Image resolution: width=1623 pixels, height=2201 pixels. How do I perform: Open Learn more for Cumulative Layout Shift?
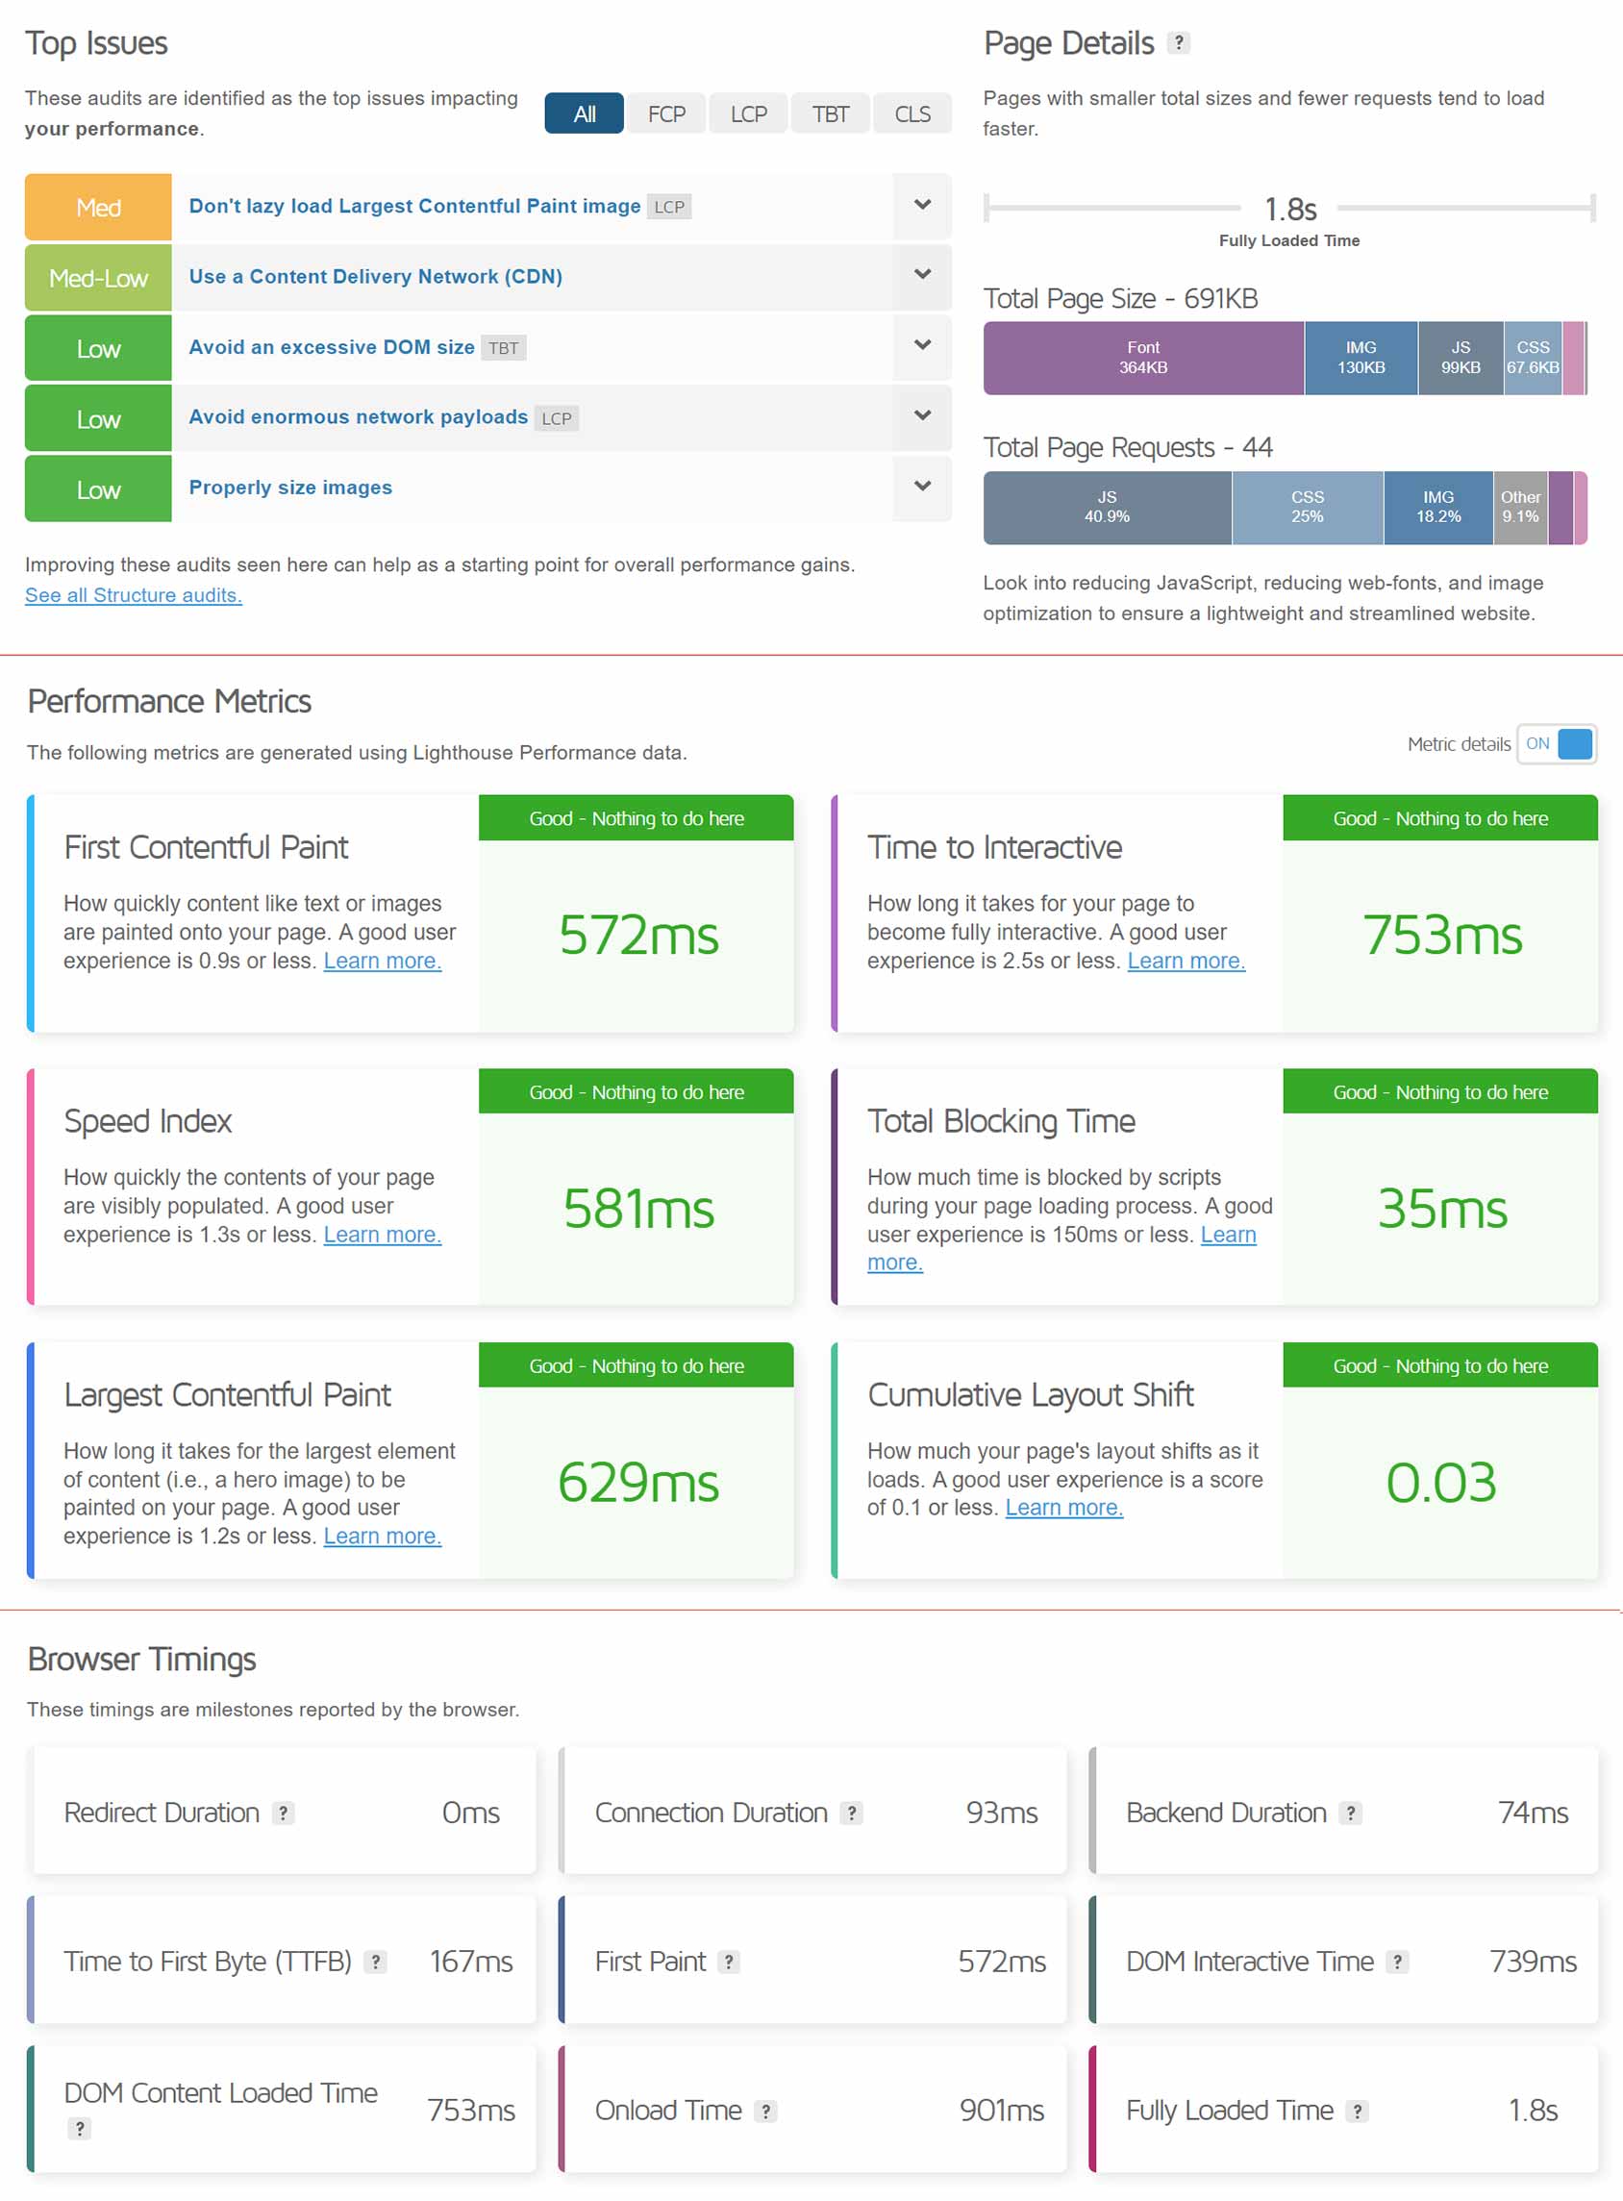(x=1064, y=1509)
